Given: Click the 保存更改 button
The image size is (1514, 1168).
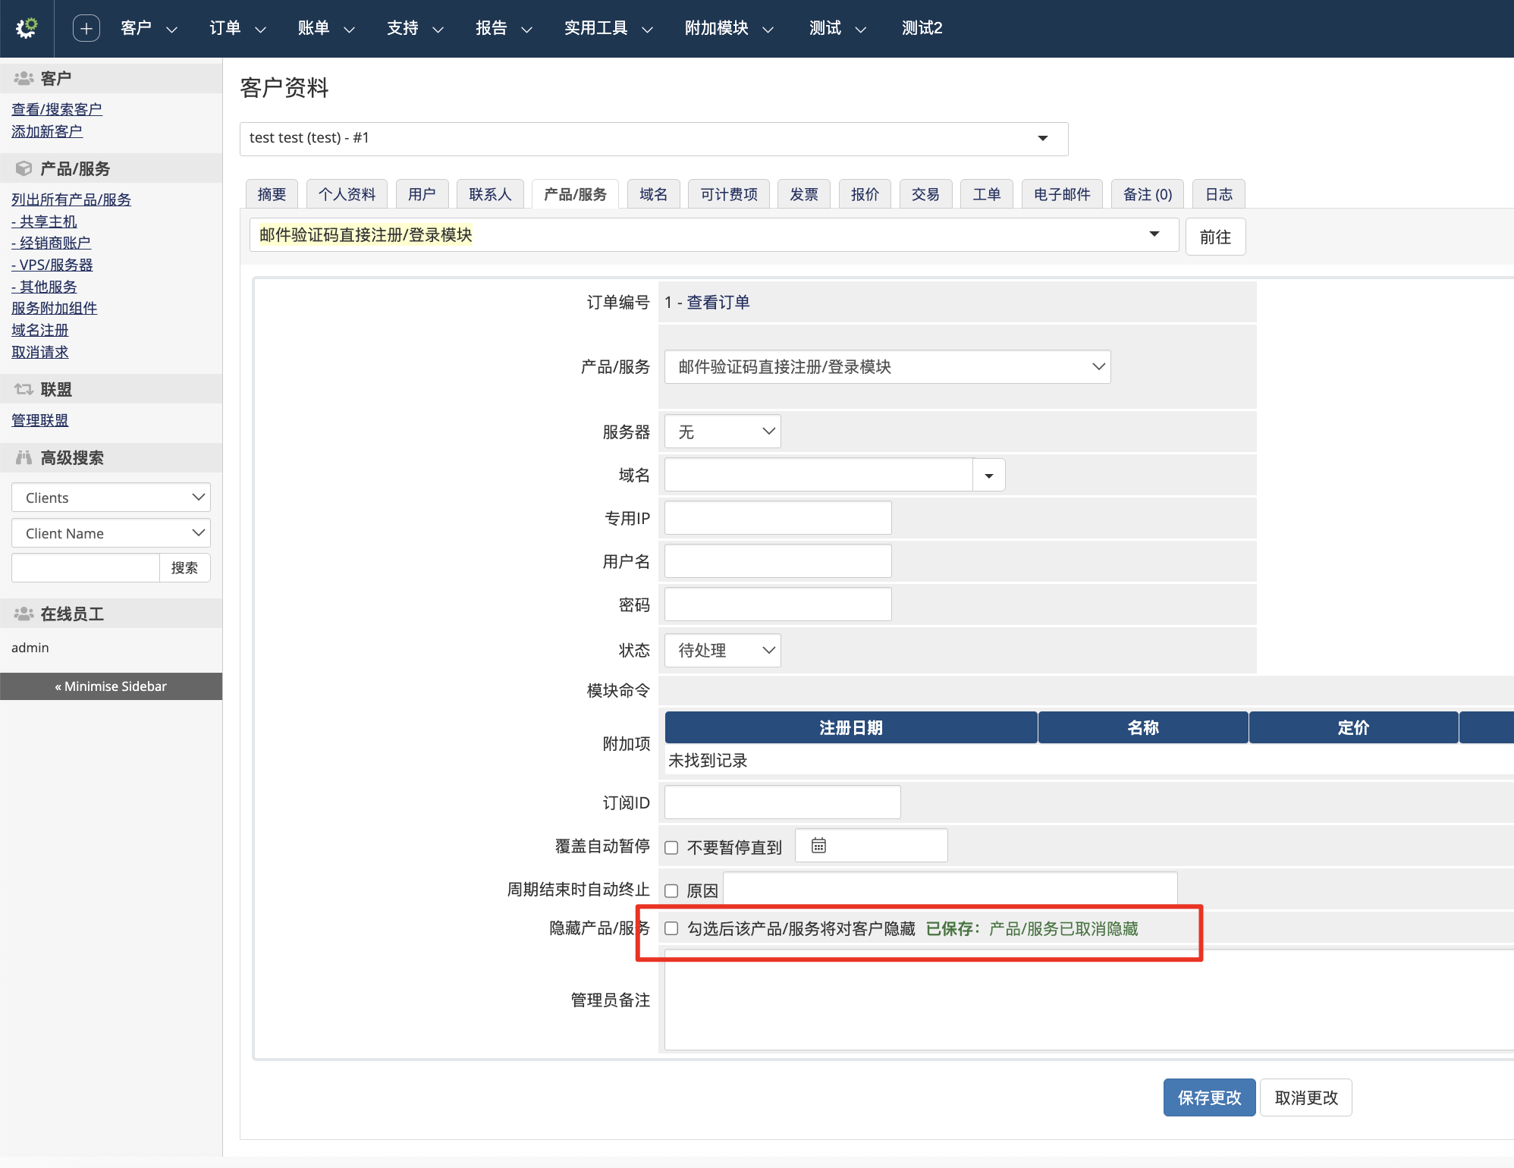Looking at the screenshot, I should [x=1208, y=1097].
